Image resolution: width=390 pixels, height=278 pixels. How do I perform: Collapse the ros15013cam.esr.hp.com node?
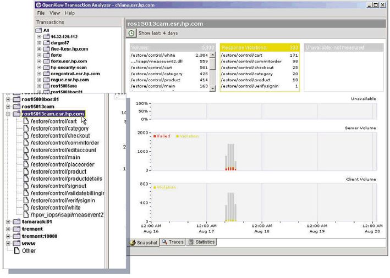click(x=8, y=114)
